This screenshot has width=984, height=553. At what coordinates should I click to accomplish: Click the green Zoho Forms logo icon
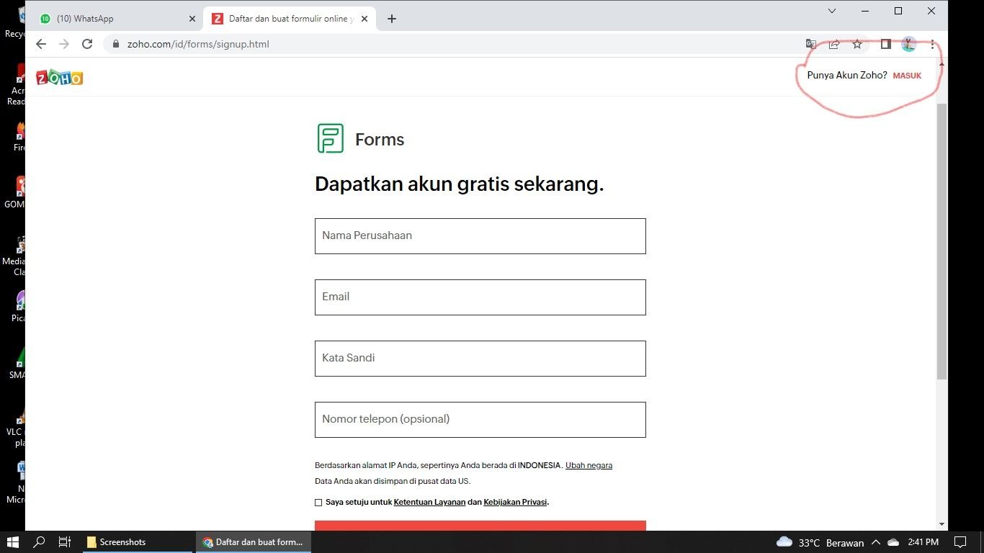click(x=331, y=138)
